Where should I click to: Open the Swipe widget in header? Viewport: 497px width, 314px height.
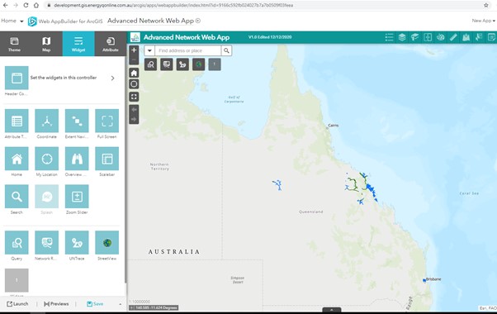(x=428, y=37)
